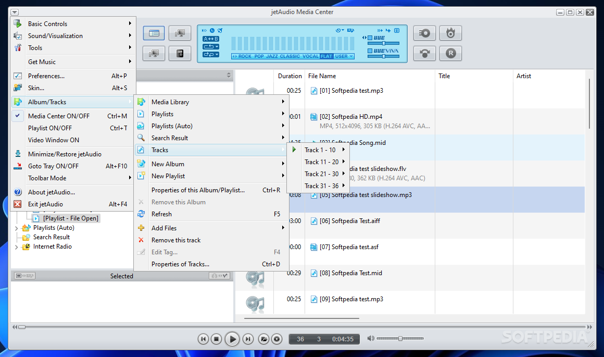This screenshot has width=604, height=357.
Task: Click the round record button beside open file
Action: [x=276, y=339]
